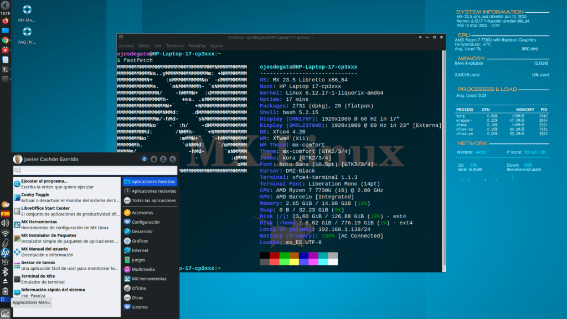567x319 pixels.
Task: Launch MX Instalador de Paquetes
Action: (67, 238)
